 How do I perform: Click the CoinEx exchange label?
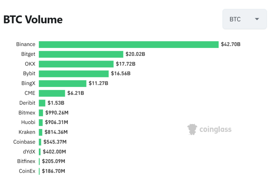pos(27,171)
